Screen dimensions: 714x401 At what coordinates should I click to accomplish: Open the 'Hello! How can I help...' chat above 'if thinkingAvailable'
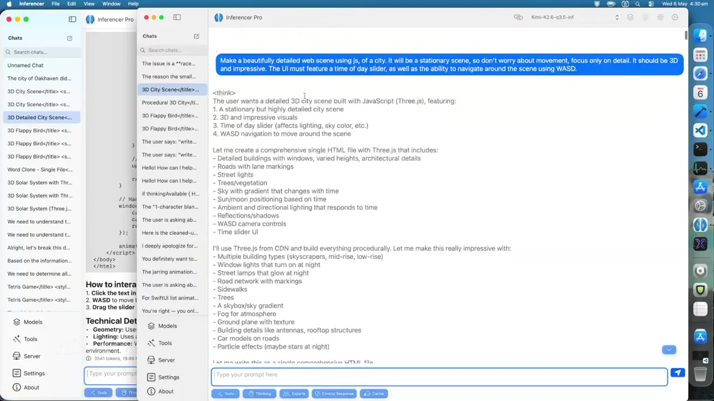tap(170, 180)
